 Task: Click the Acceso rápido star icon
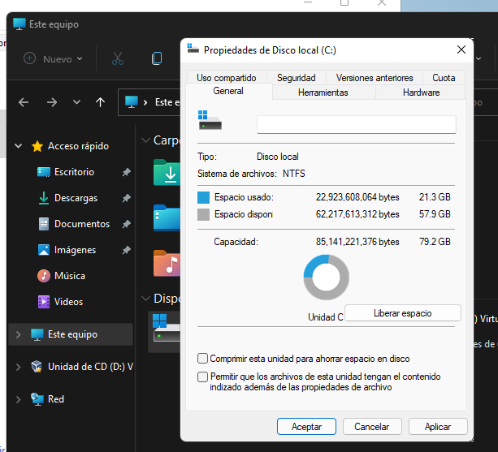pyautogui.click(x=37, y=146)
